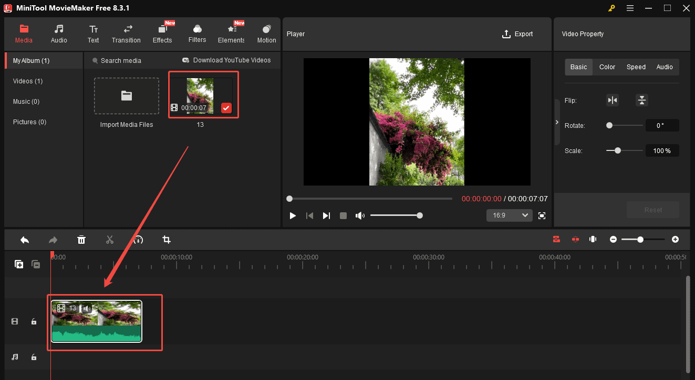Select the Crop tool icon
Screen dimensions: 695x380
pyautogui.click(x=167, y=240)
